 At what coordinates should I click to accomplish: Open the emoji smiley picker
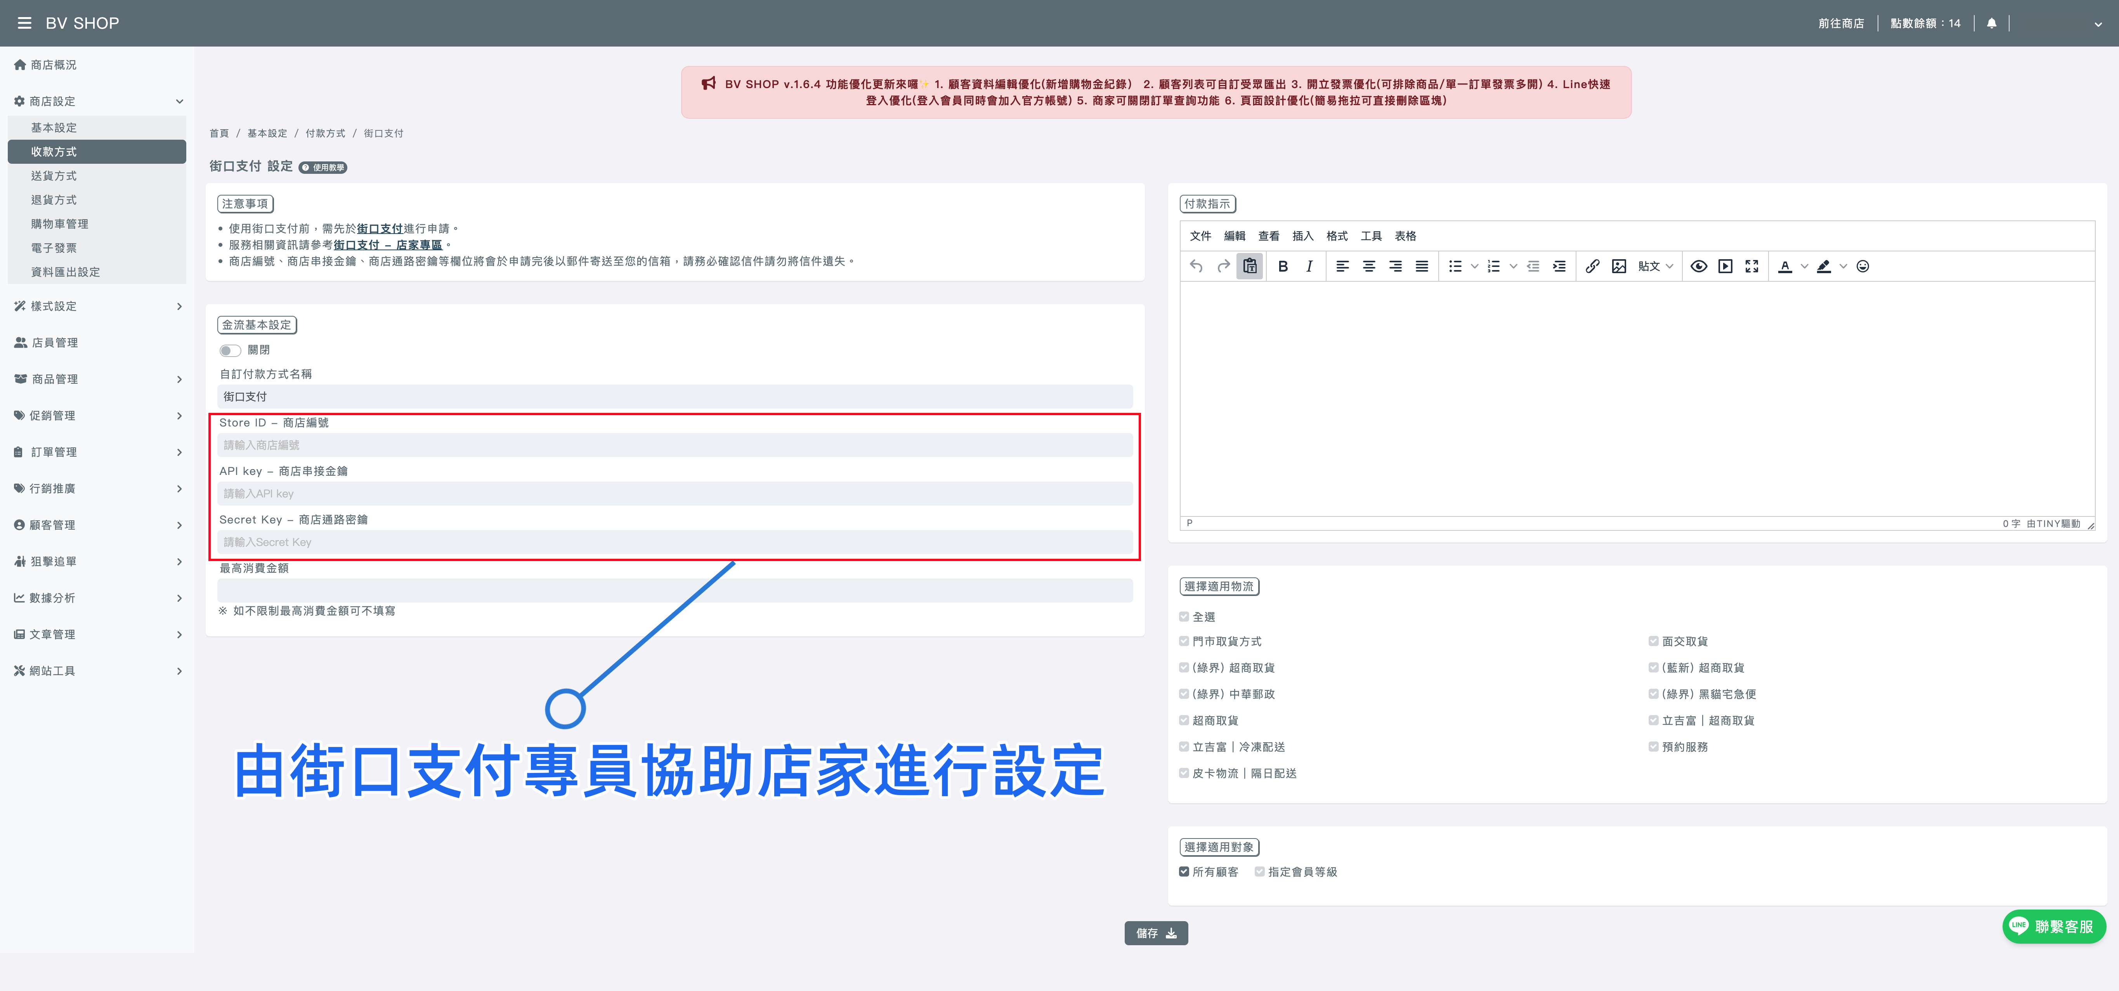(1862, 266)
